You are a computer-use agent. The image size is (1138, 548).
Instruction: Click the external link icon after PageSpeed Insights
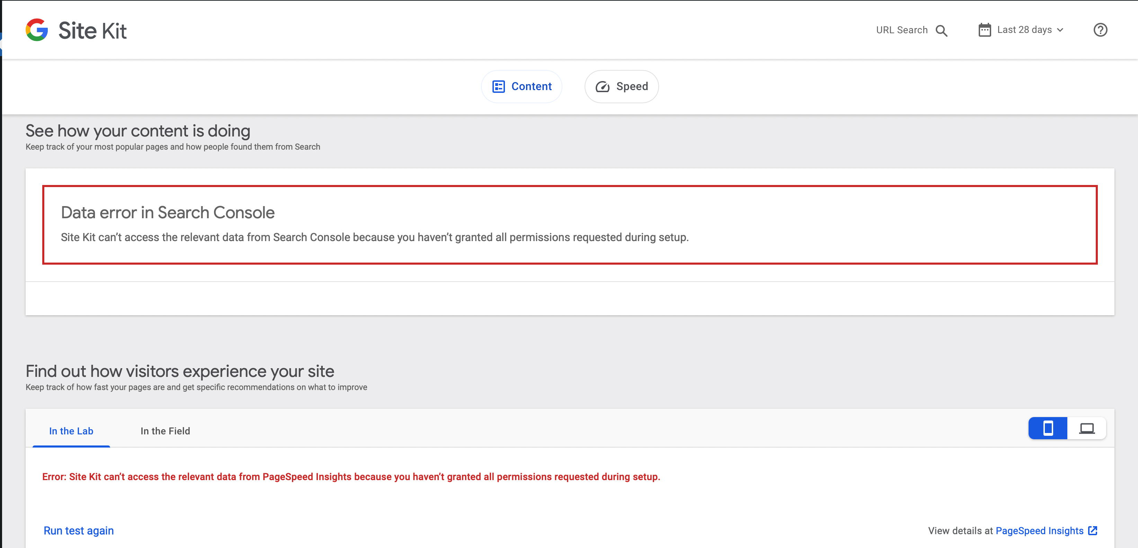(x=1093, y=531)
